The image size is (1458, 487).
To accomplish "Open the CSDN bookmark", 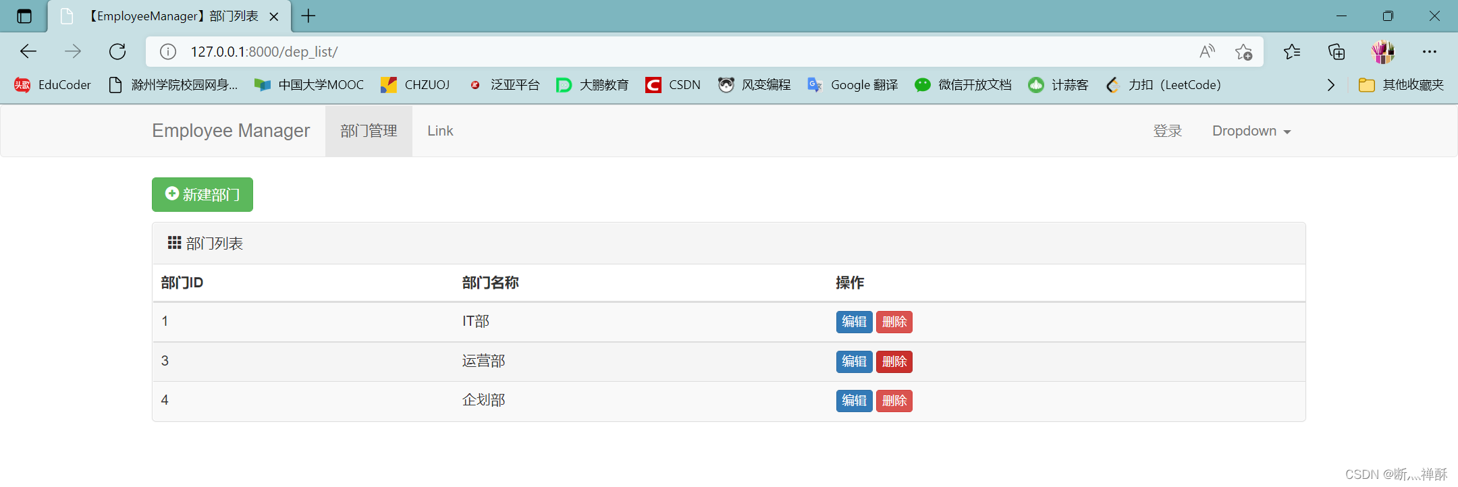I will pos(673,85).
